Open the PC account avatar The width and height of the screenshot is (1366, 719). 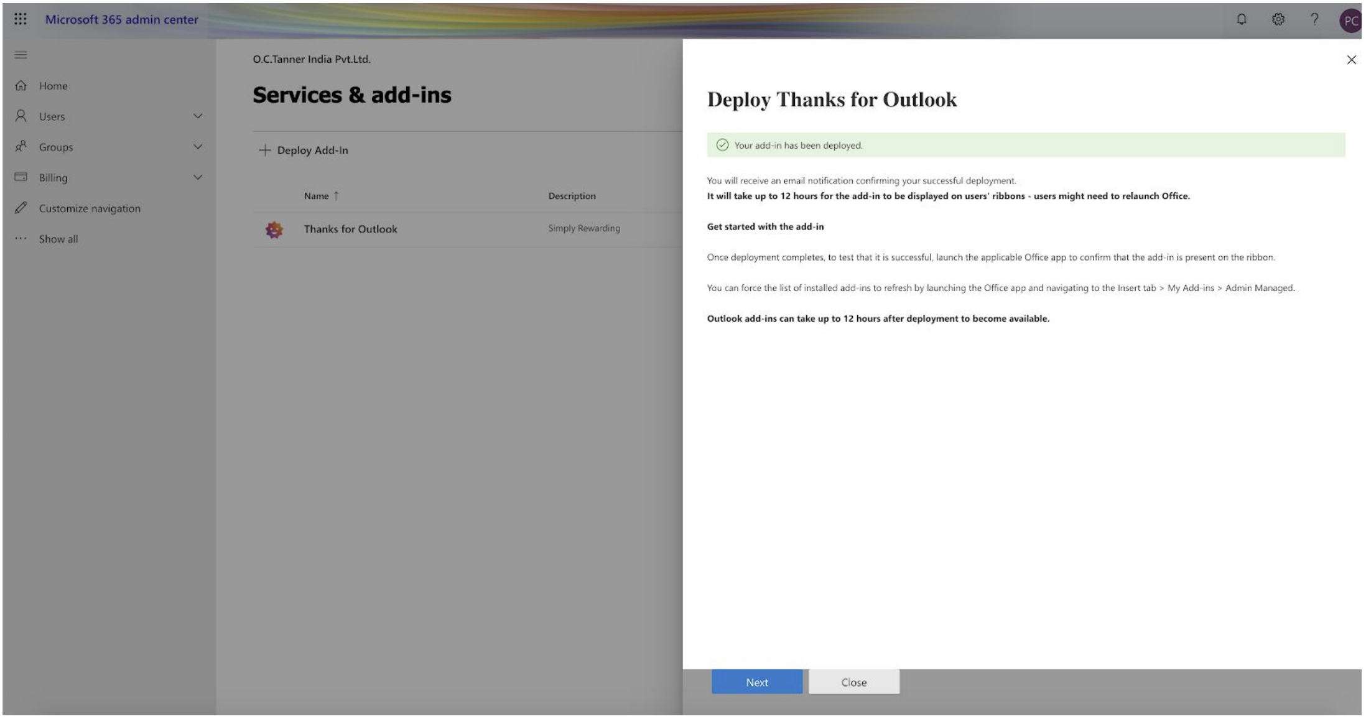(x=1350, y=21)
